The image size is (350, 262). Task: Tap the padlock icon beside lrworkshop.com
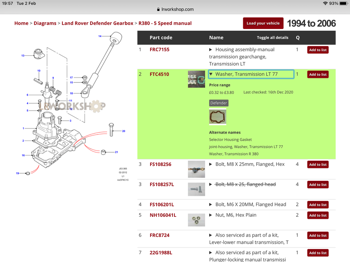coord(158,9)
